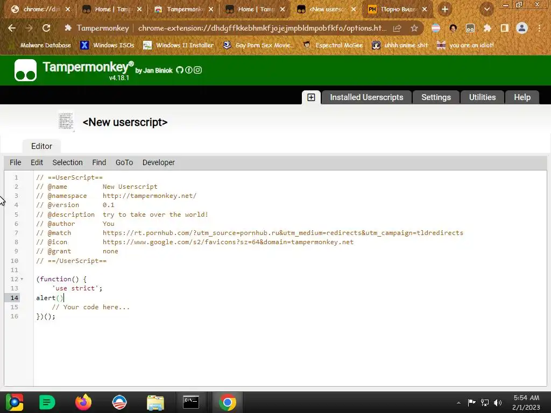Open the Chrome profile avatar
Screen dimensions: 551x413
point(522,28)
